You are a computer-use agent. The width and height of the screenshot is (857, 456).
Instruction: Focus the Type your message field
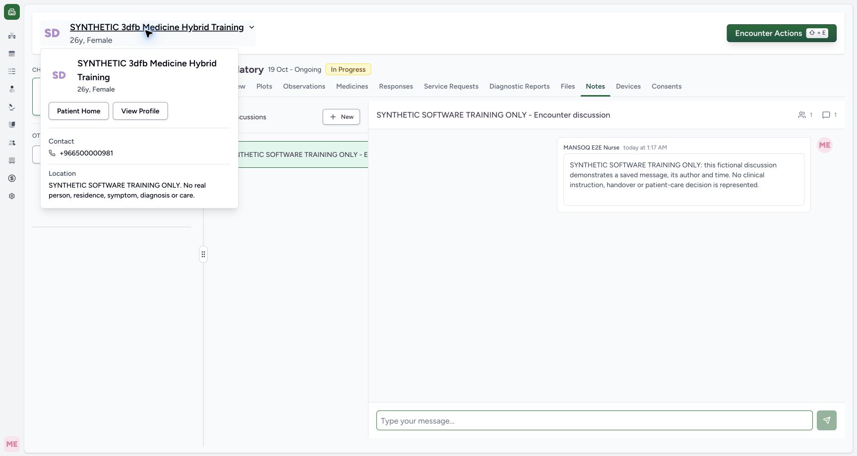click(595, 420)
